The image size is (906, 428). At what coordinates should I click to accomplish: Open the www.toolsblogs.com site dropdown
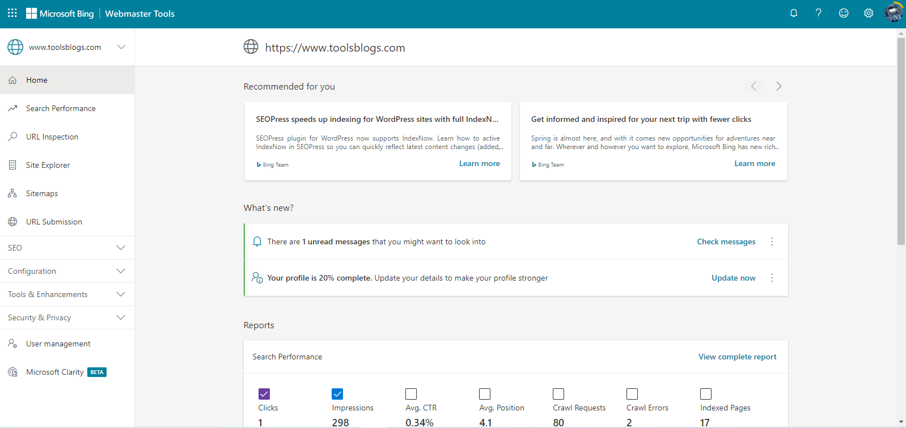pyautogui.click(x=67, y=47)
